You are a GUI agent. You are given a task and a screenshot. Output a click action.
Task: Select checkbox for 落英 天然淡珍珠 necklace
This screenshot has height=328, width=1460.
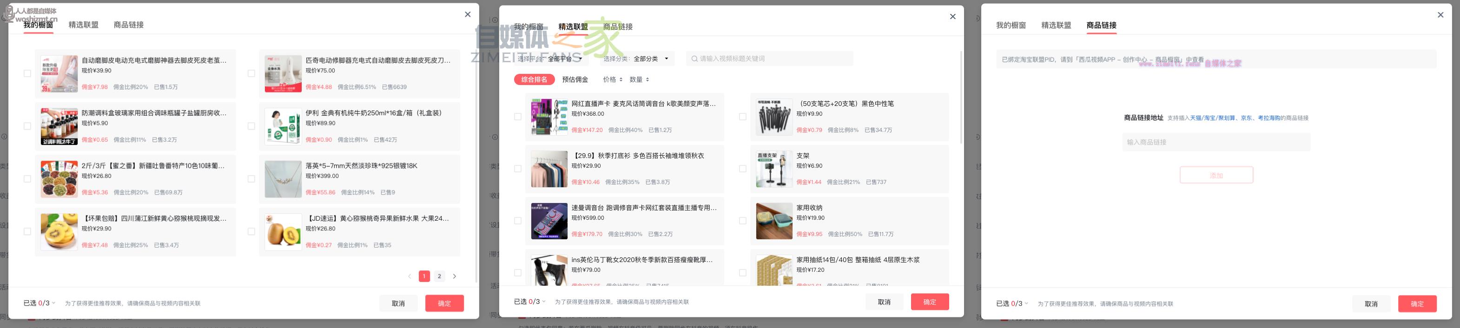(251, 179)
